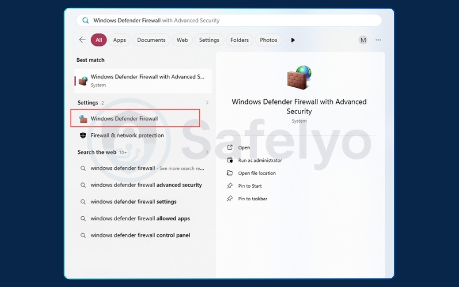The image size is (459, 287).
Task: Switch to the Photos filter tab
Action: click(269, 40)
